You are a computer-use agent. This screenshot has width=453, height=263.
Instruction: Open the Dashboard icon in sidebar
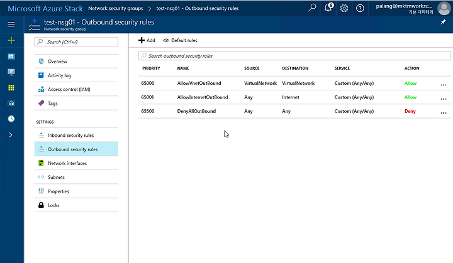coord(11,56)
